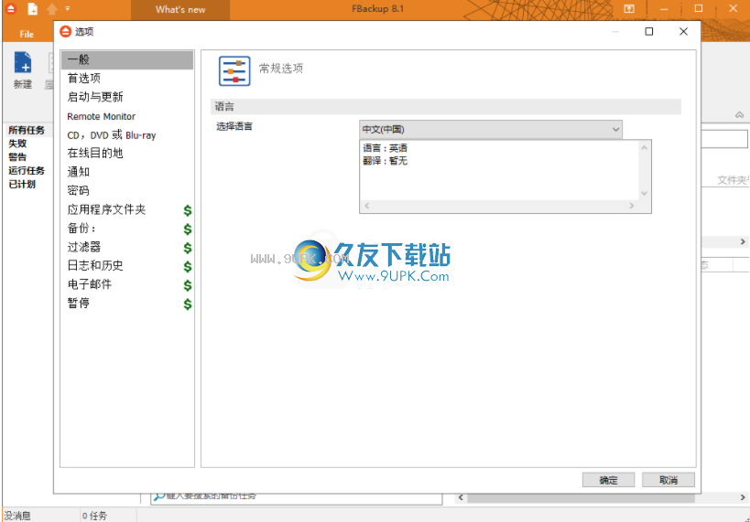Screen dimensions: 750x522
Task: Close the 选项 dialog
Action: point(683,31)
